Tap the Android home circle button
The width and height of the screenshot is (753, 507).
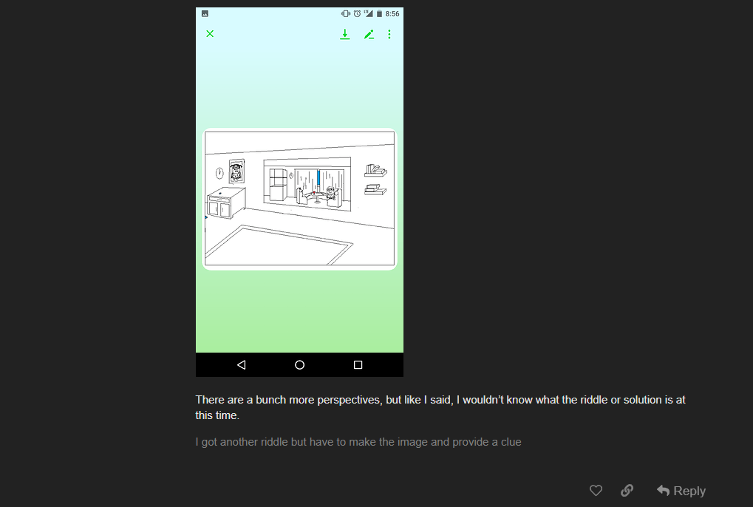pyautogui.click(x=300, y=365)
